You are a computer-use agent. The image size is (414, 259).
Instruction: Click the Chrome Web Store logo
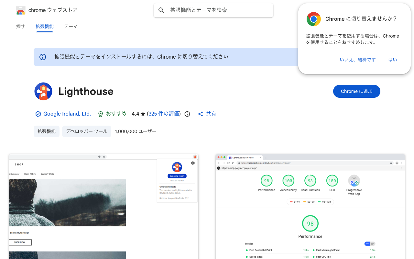pyautogui.click(x=21, y=10)
